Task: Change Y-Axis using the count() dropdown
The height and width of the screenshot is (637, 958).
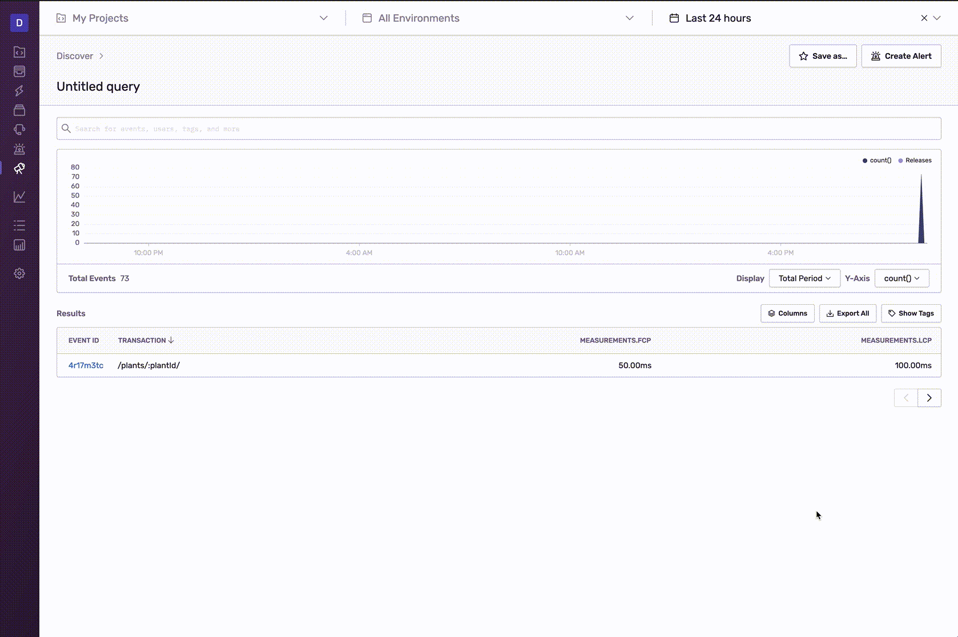Action: coord(901,278)
